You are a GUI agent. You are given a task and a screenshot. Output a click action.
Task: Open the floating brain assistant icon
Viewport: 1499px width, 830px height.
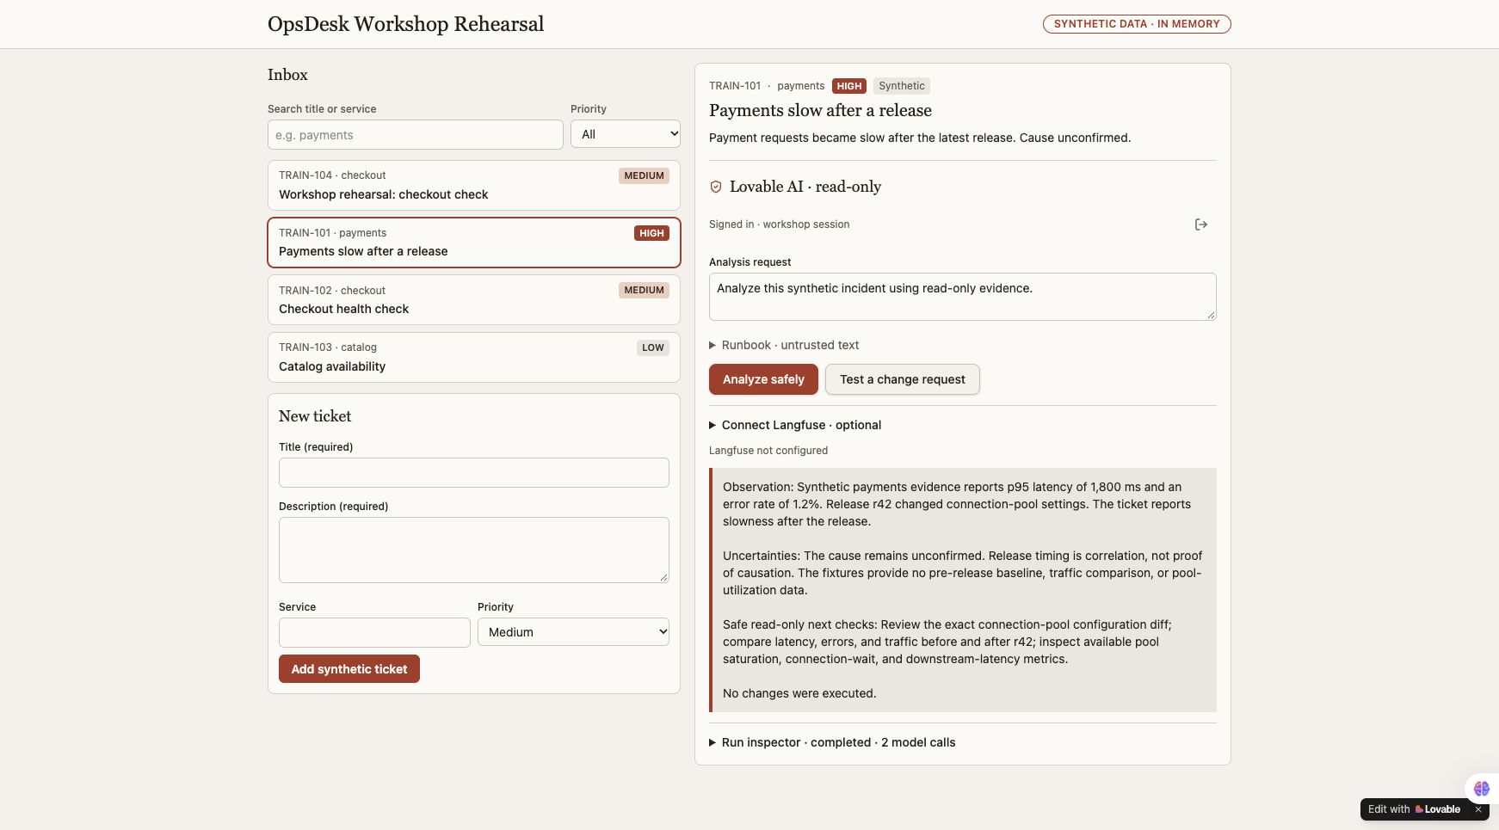(x=1481, y=788)
